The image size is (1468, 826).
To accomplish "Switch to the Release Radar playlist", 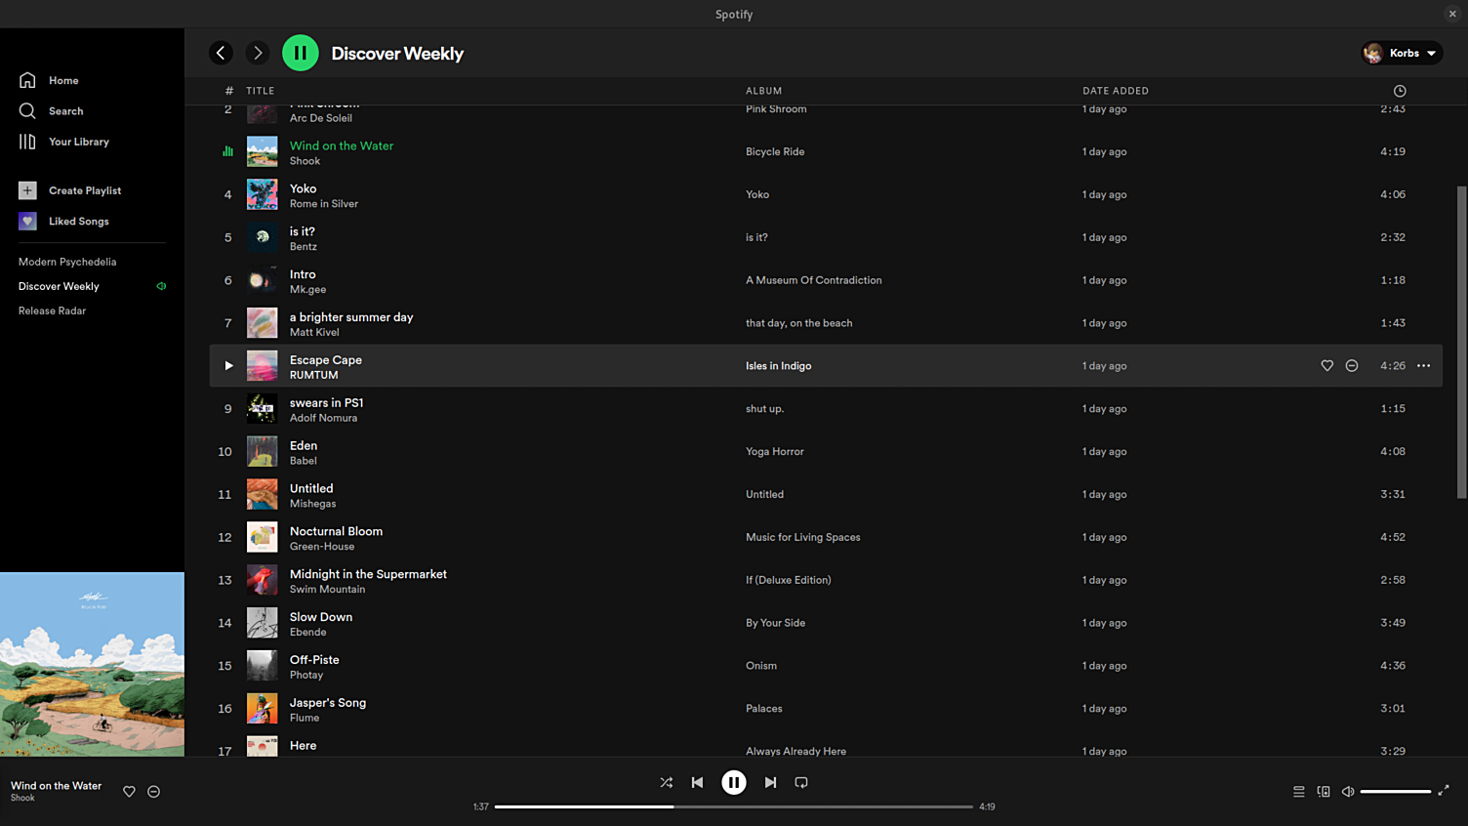I will [52, 310].
